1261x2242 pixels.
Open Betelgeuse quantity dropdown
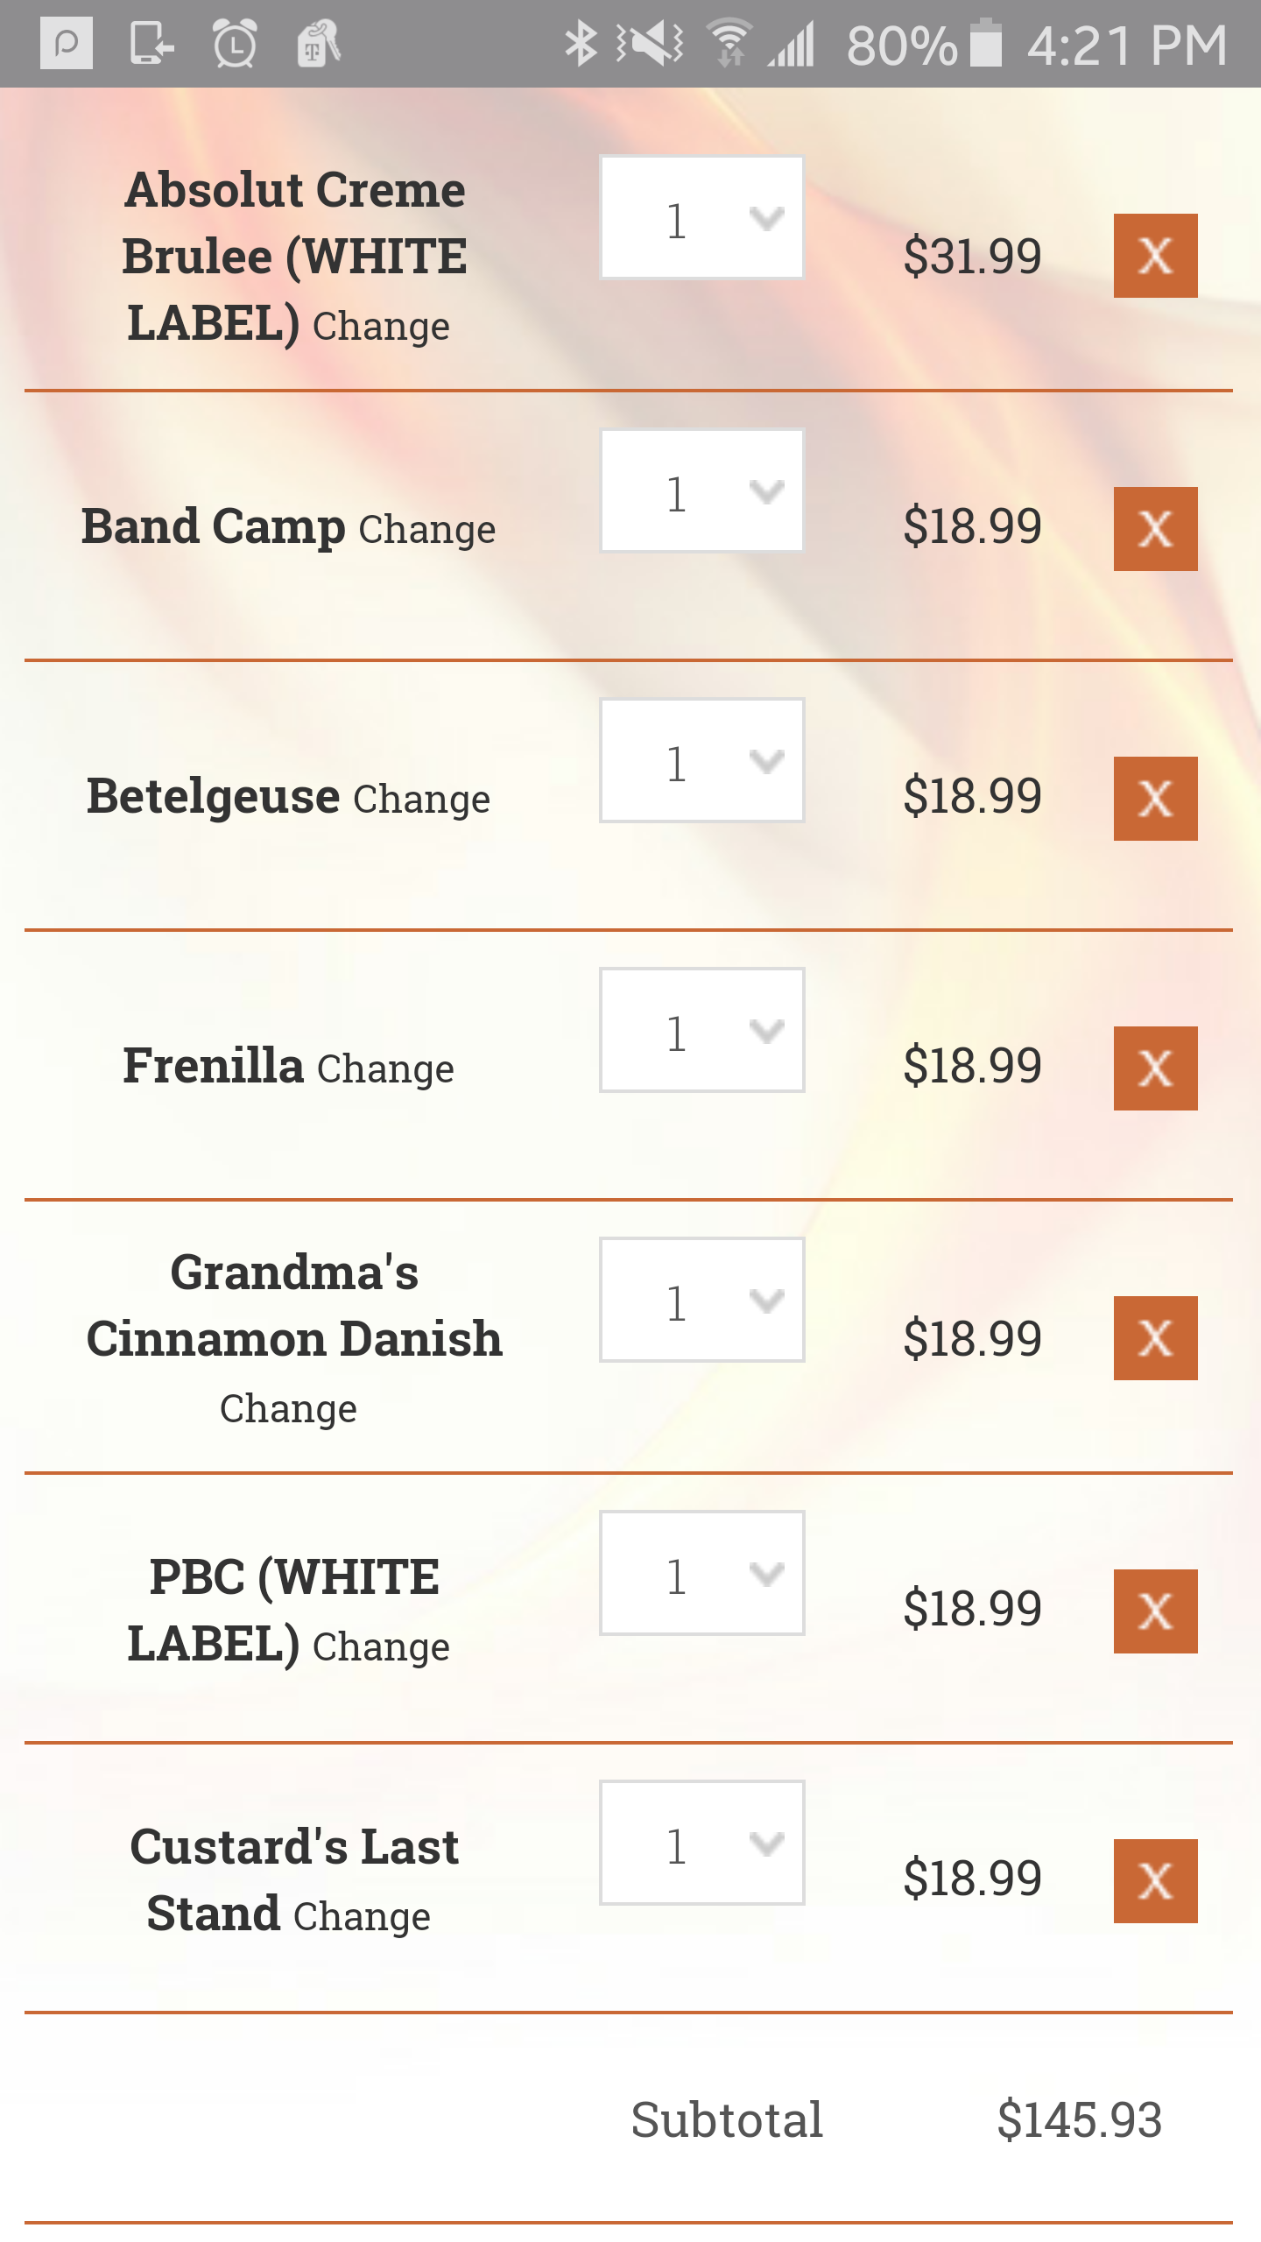tap(701, 760)
